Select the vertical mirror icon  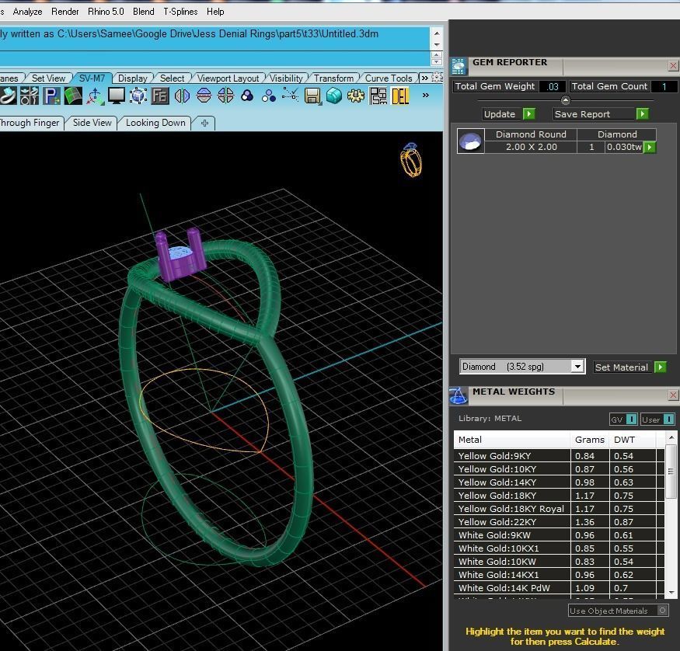point(182,96)
